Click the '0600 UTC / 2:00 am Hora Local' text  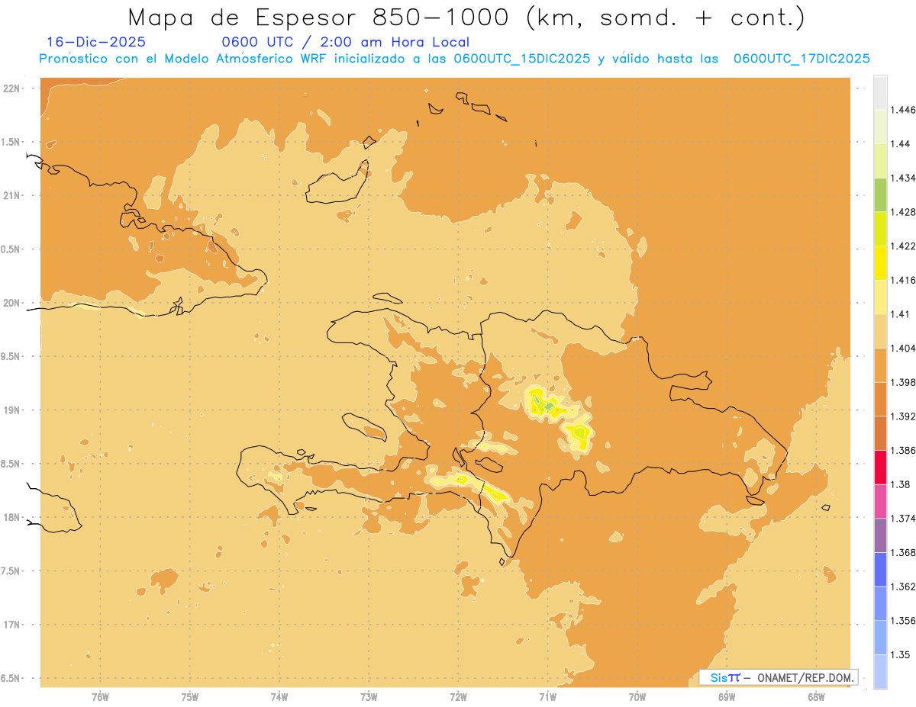point(346,43)
